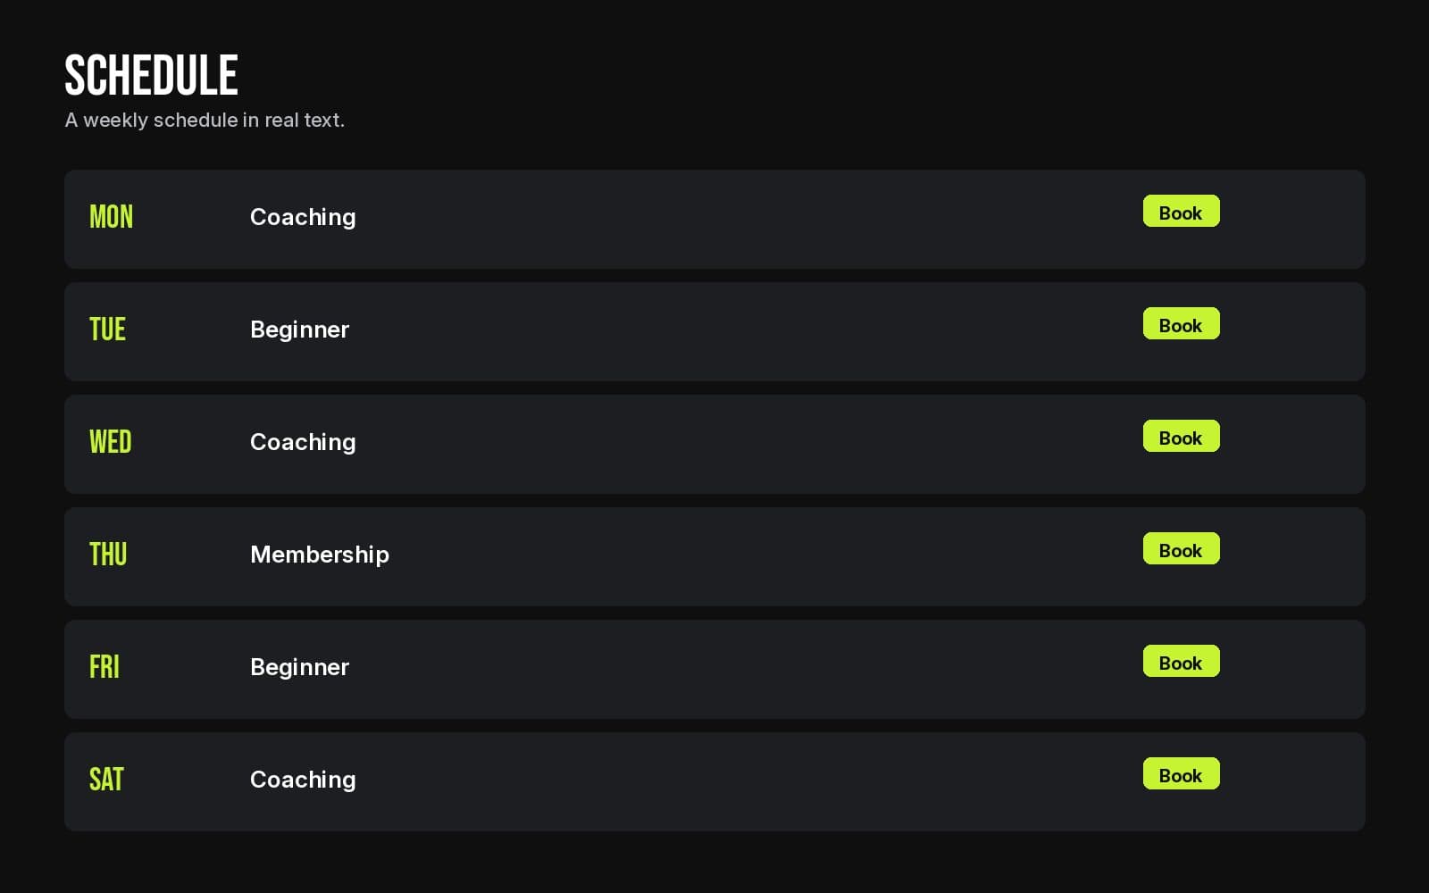The image size is (1429, 893).
Task: Click the Coaching text in Wednesday row
Action: point(303,442)
